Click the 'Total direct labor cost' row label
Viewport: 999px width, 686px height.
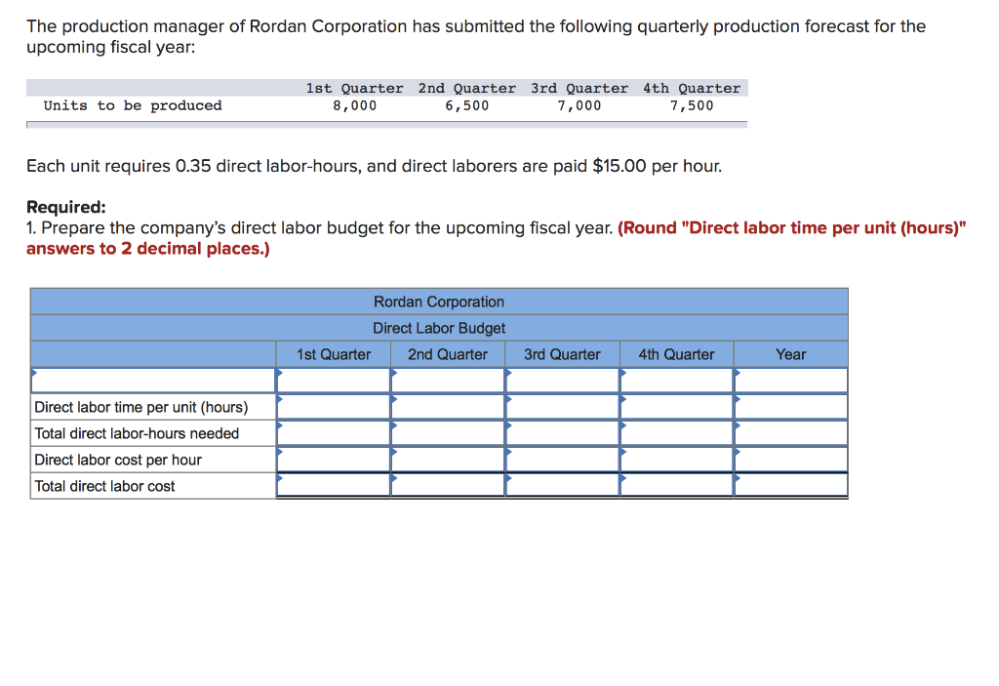pos(104,486)
